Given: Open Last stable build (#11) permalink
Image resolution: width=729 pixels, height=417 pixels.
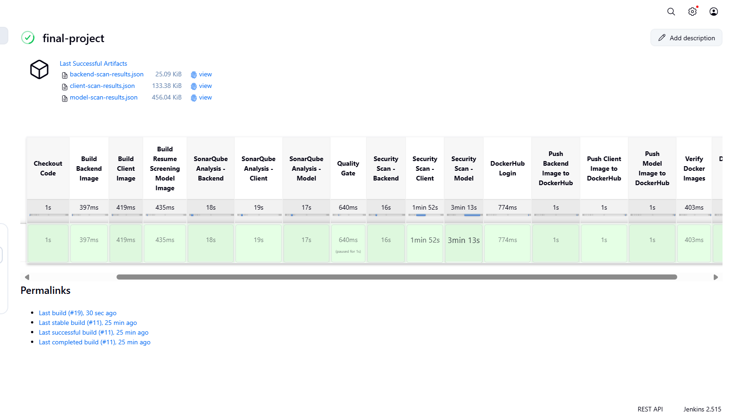Looking at the screenshot, I should [x=87, y=323].
